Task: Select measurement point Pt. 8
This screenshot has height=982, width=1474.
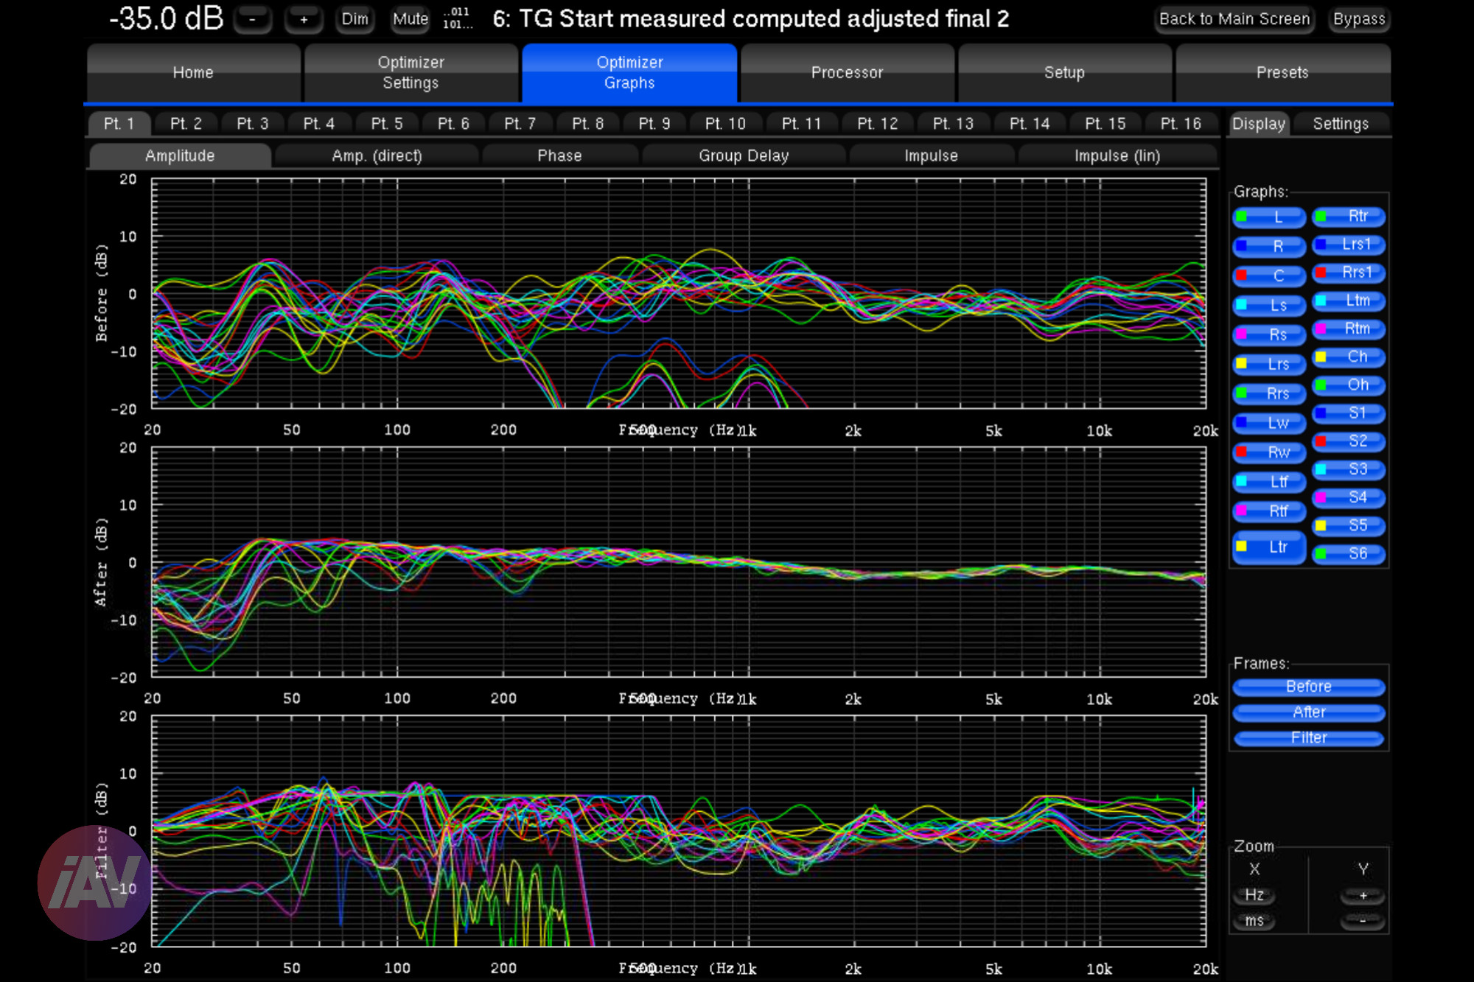Action: [x=587, y=124]
